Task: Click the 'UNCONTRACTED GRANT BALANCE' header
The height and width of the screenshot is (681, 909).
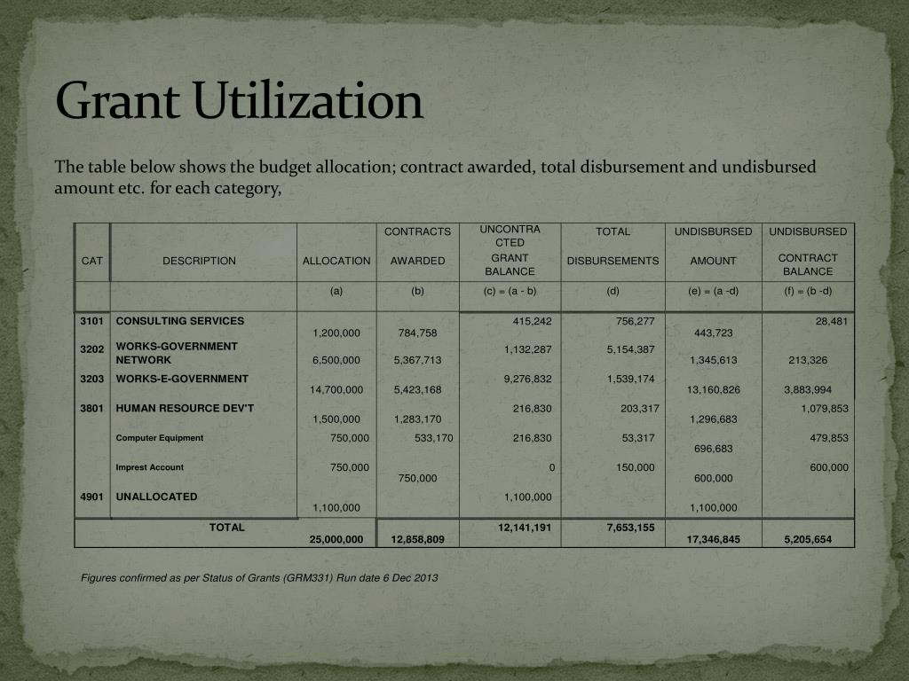Action: (510, 250)
